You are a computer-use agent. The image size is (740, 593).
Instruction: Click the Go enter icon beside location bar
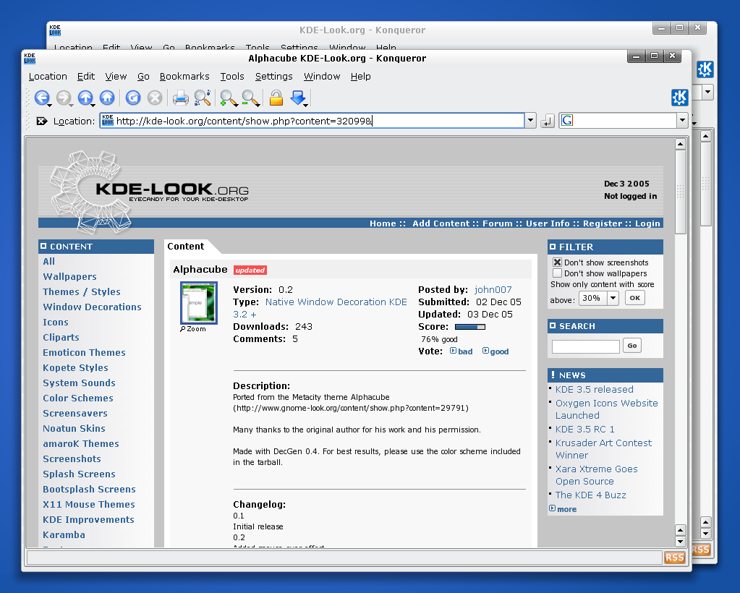click(547, 121)
